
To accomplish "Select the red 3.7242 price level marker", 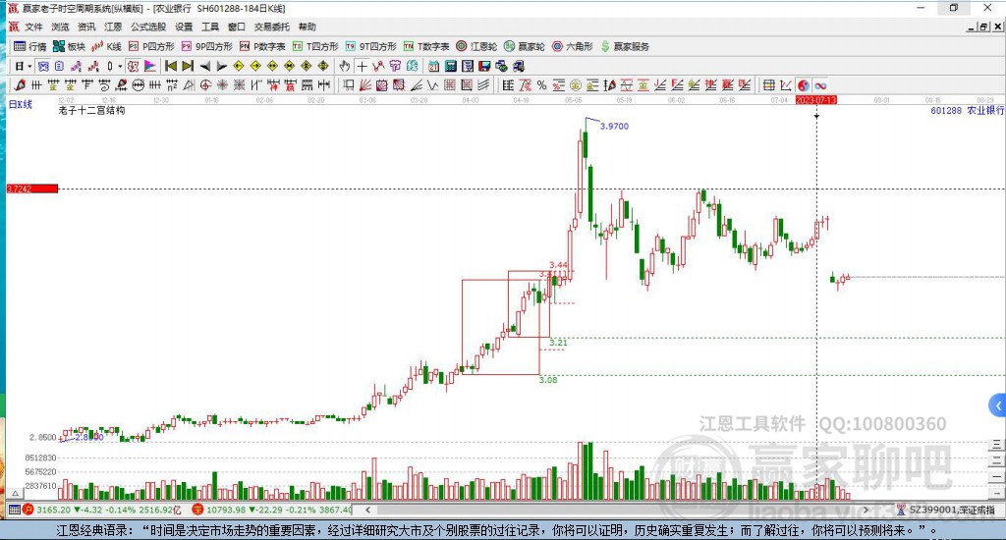I will (x=32, y=189).
